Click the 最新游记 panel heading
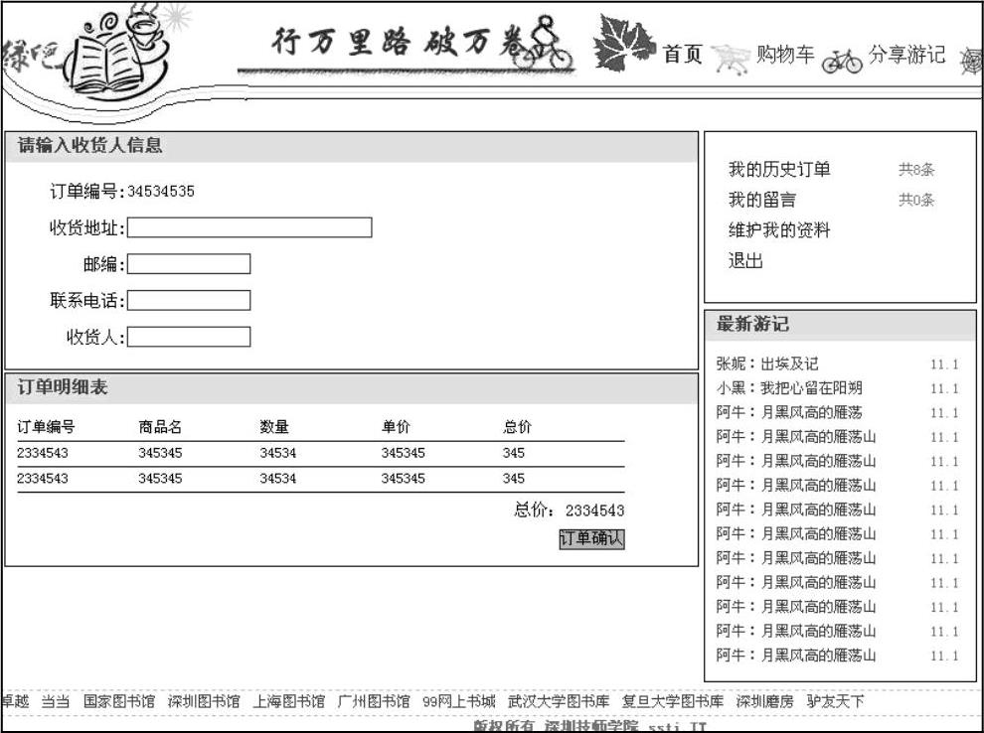This screenshot has width=984, height=733. [752, 324]
